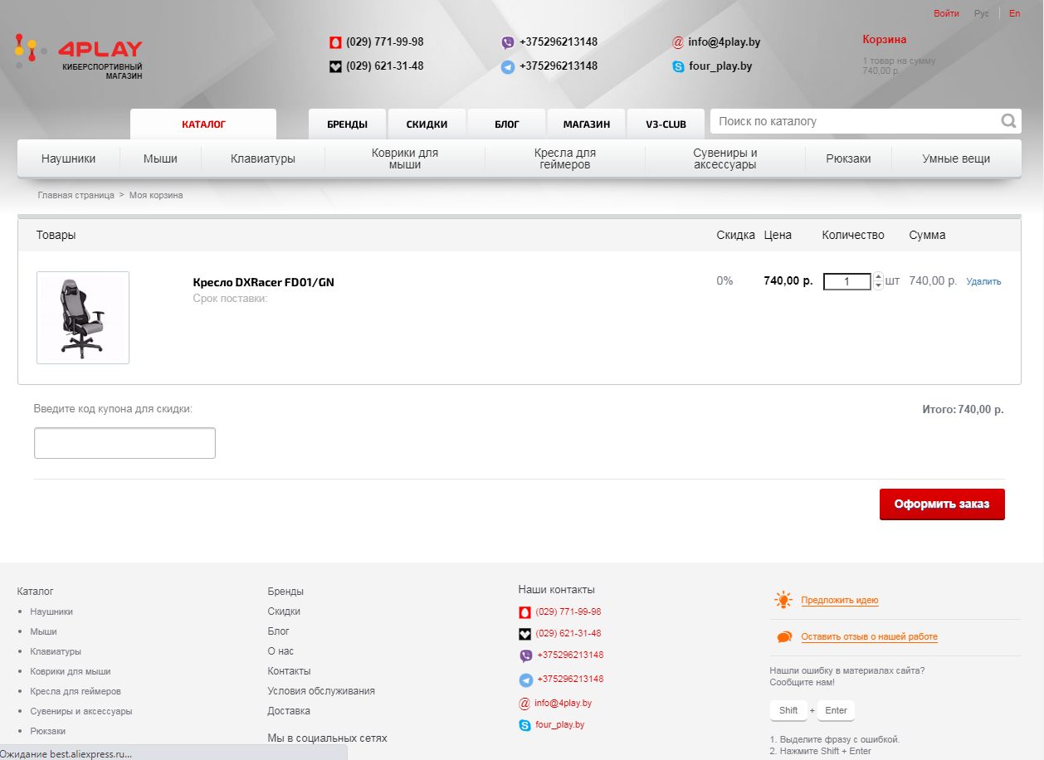Open the product Кресло DXRacer FD01/GN link
Screen dimensions: 1044x760
coord(264,282)
